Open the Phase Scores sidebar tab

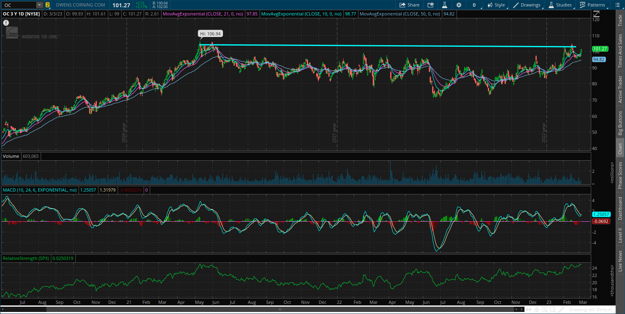[x=620, y=174]
